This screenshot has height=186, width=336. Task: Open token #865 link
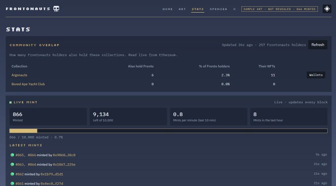[19, 155]
